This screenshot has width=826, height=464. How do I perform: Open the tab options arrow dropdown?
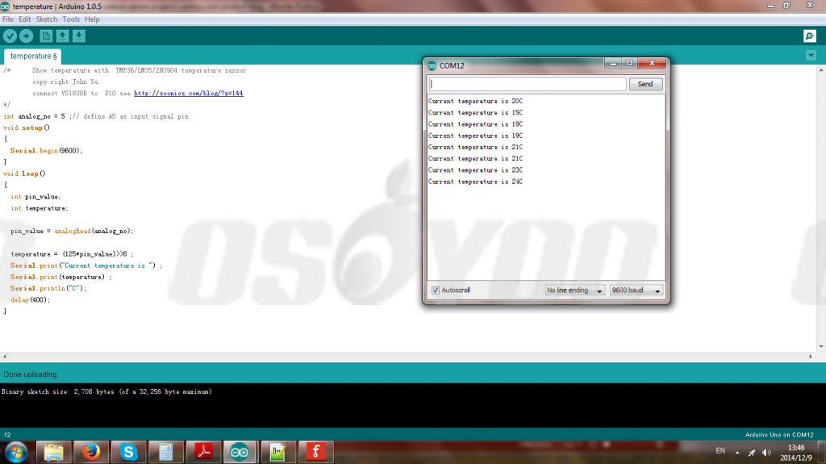[x=811, y=56]
